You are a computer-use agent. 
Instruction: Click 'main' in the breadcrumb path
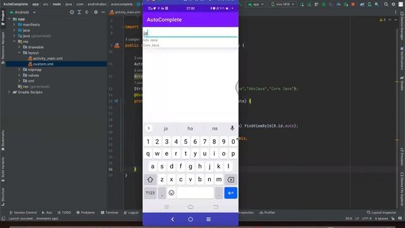[57, 4]
